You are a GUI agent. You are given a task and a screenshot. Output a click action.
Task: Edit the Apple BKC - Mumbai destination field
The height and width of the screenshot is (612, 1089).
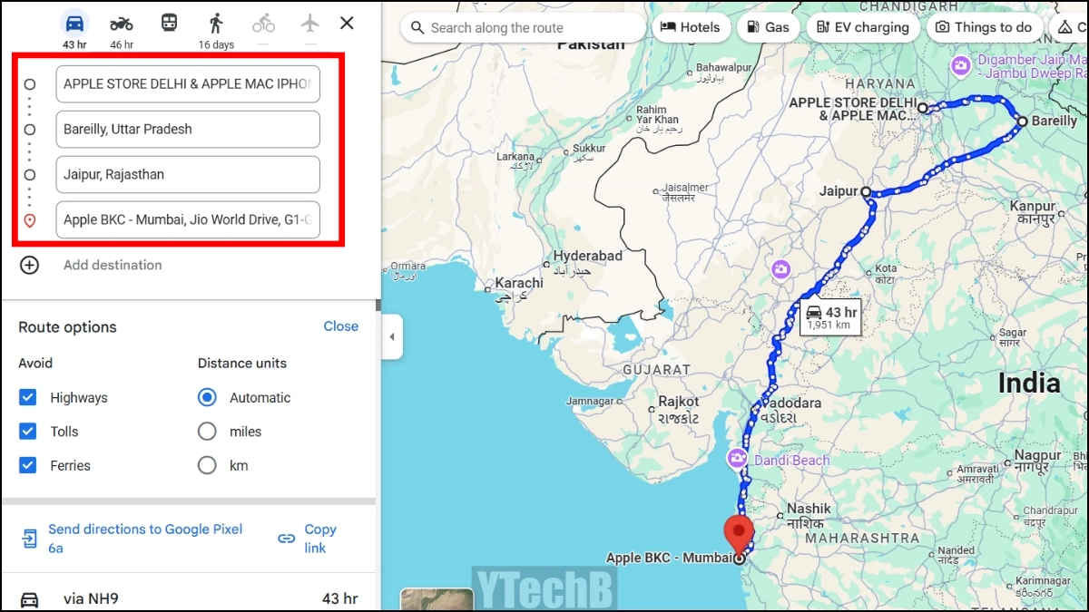coord(188,219)
